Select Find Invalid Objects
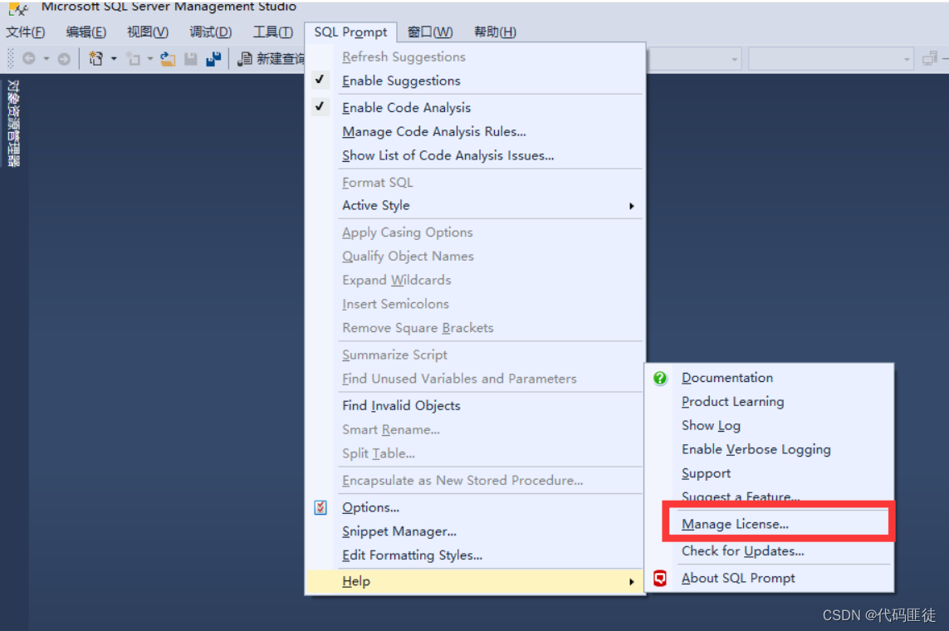Viewport: 949px width, 631px height. [x=401, y=406]
